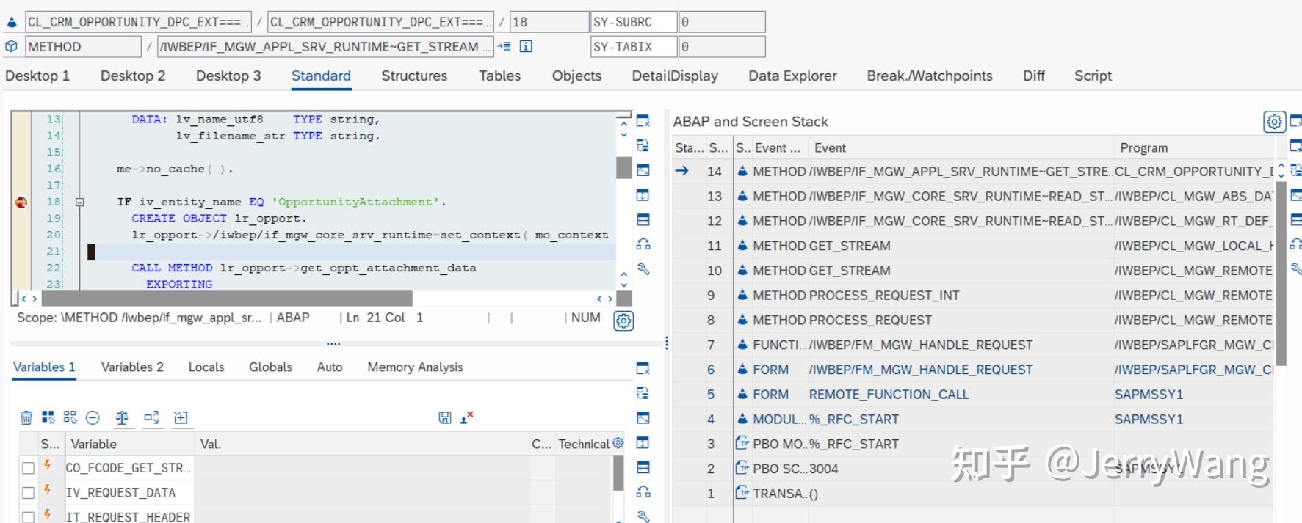Open the Data Explorer tab
Screen dimensions: 1302x523
point(792,76)
